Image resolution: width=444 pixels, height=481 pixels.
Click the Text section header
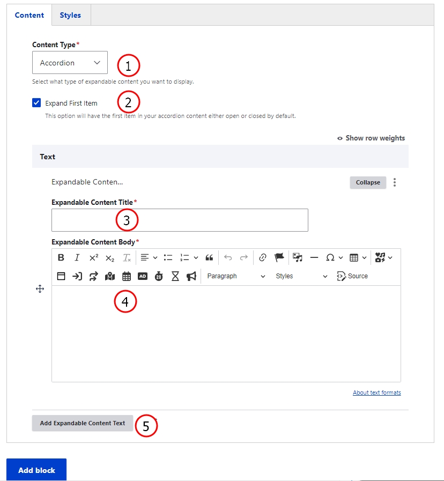pos(220,157)
